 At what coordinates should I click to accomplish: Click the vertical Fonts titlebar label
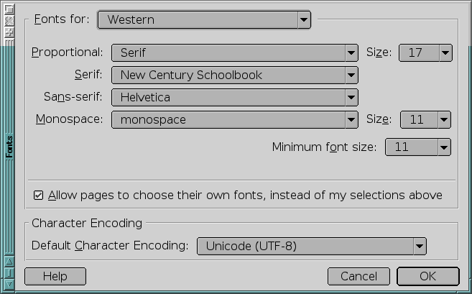[9, 147]
